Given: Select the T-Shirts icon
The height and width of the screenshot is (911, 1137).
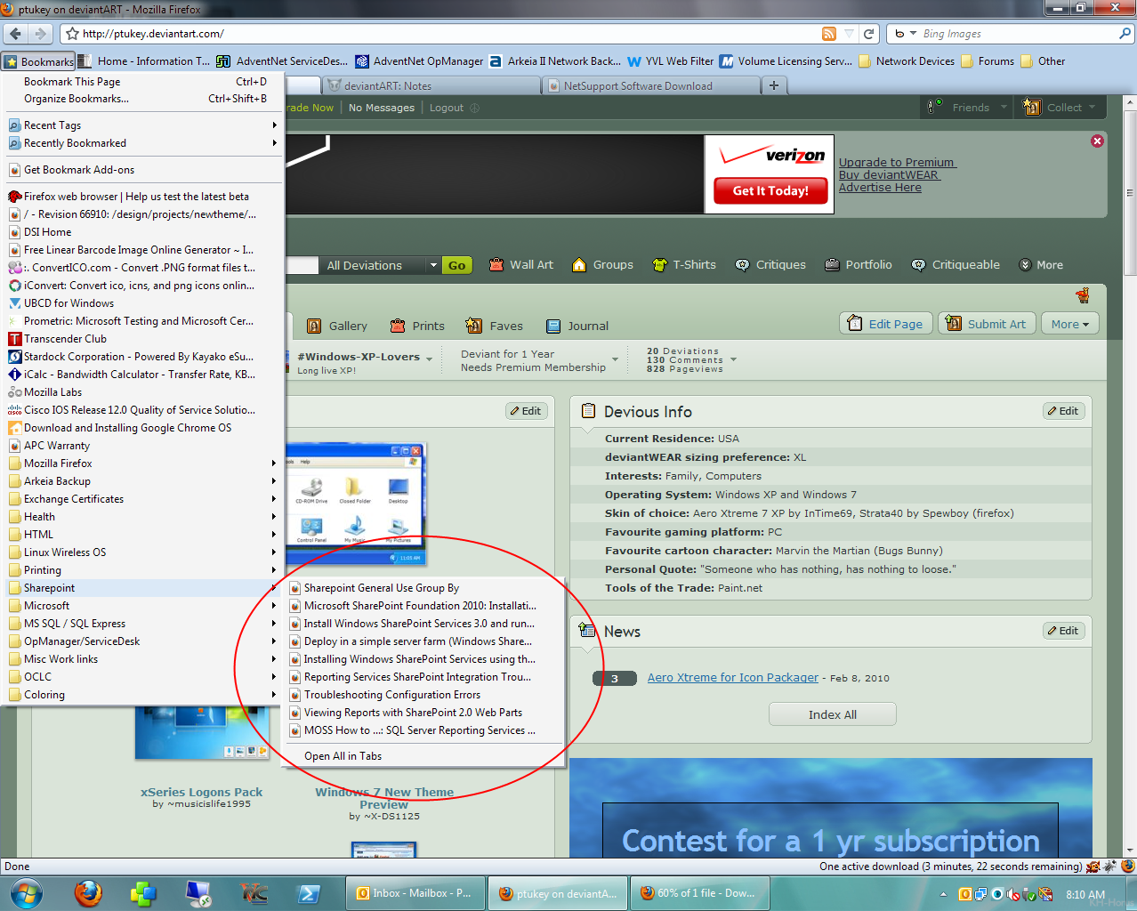Looking at the screenshot, I should (659, 264).
